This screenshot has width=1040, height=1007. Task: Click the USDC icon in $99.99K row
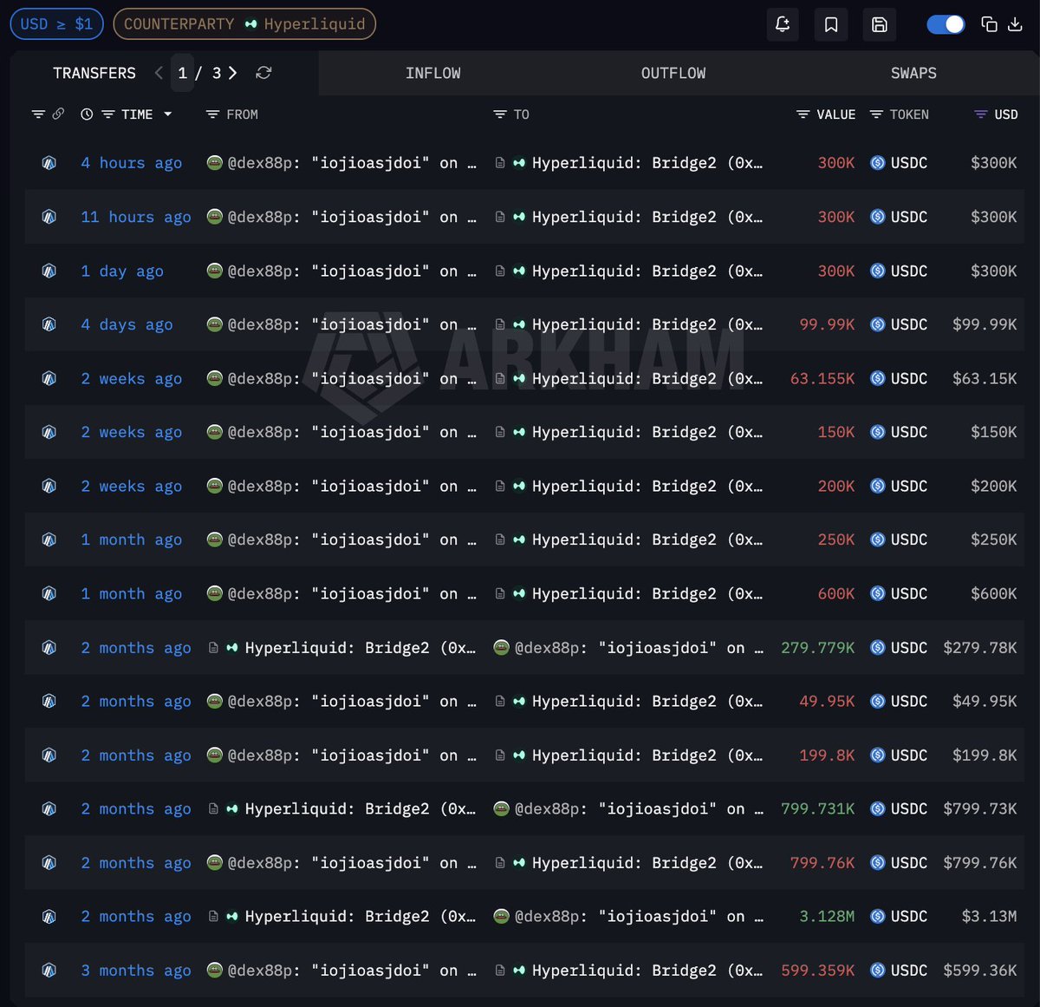click(x=878, y=324)
